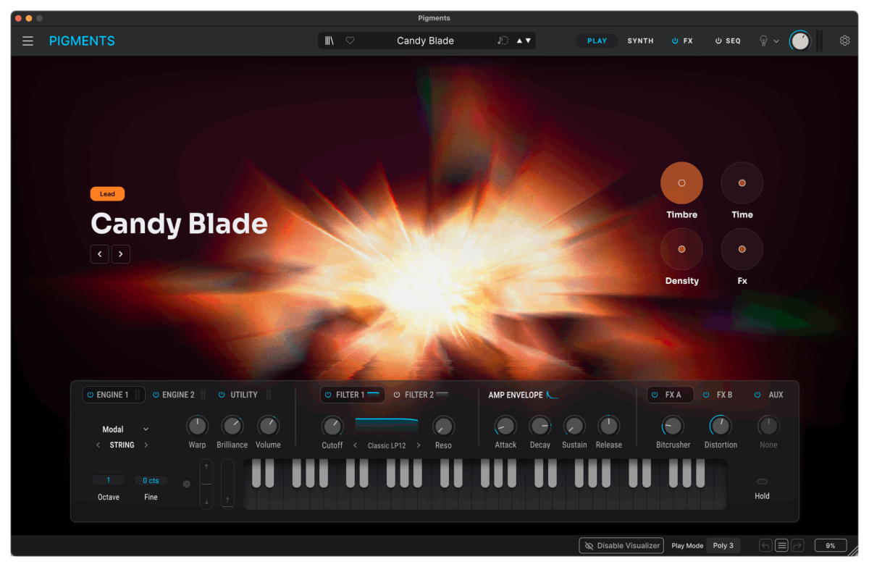This screenshot has width=869, height=567.
Task: Toggle FX B power button
Action: point(706,395)
